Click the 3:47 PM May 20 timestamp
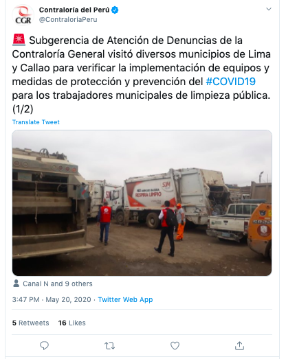The width and height of the screenshot is (286, 359). point(52,299)
